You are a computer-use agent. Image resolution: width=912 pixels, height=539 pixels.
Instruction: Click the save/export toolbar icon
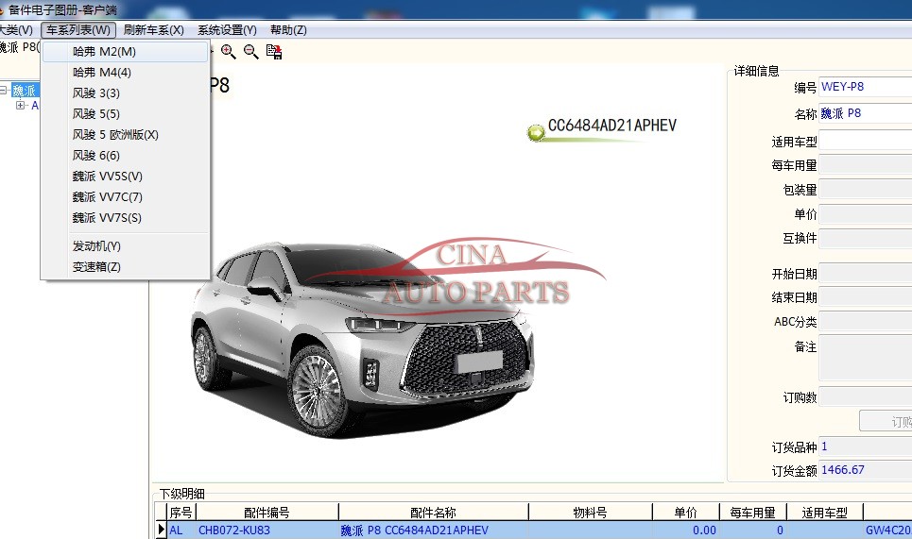tap(274, 51)
